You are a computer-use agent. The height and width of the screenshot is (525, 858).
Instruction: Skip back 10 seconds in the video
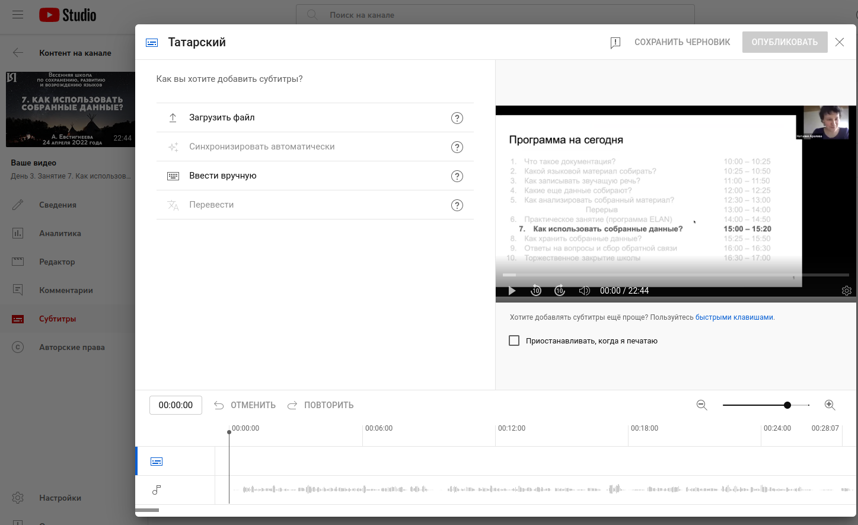536,291
